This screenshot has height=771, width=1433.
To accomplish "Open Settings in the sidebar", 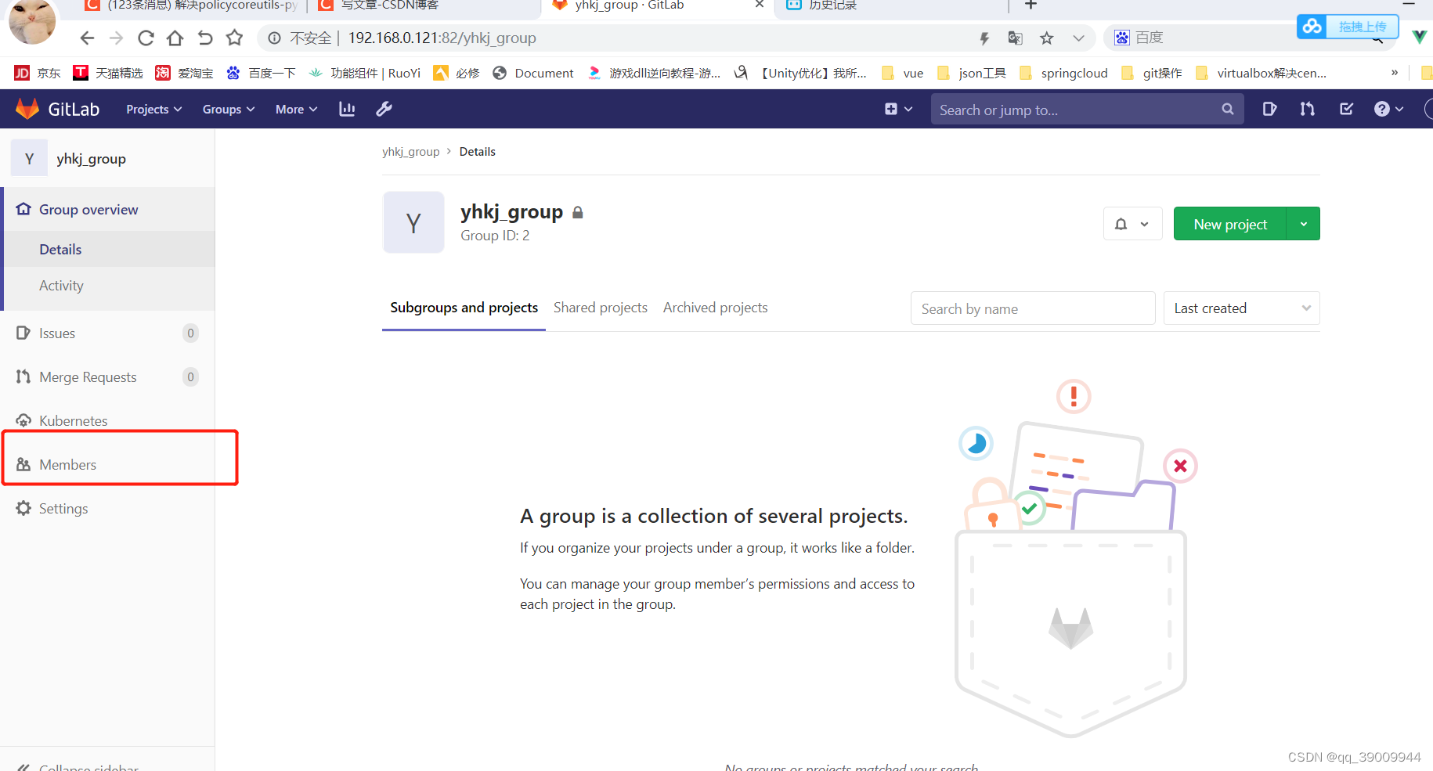I will tap(107, 508).
